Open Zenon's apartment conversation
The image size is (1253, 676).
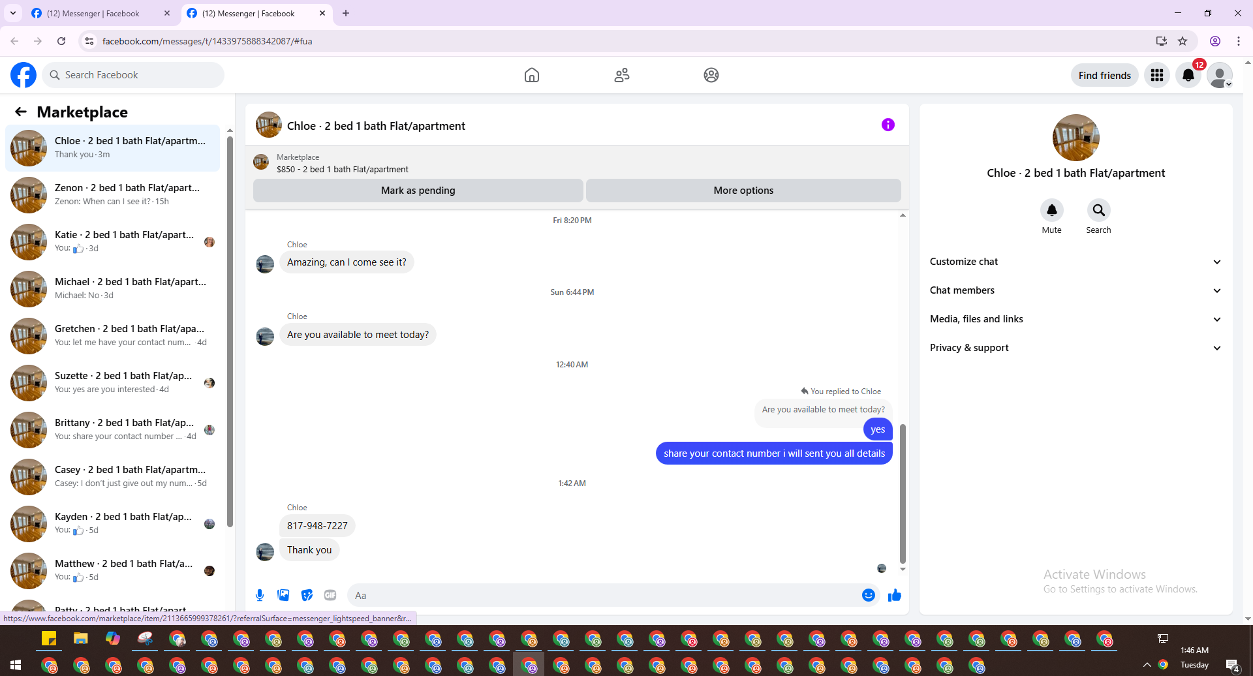tap(112, 195)
